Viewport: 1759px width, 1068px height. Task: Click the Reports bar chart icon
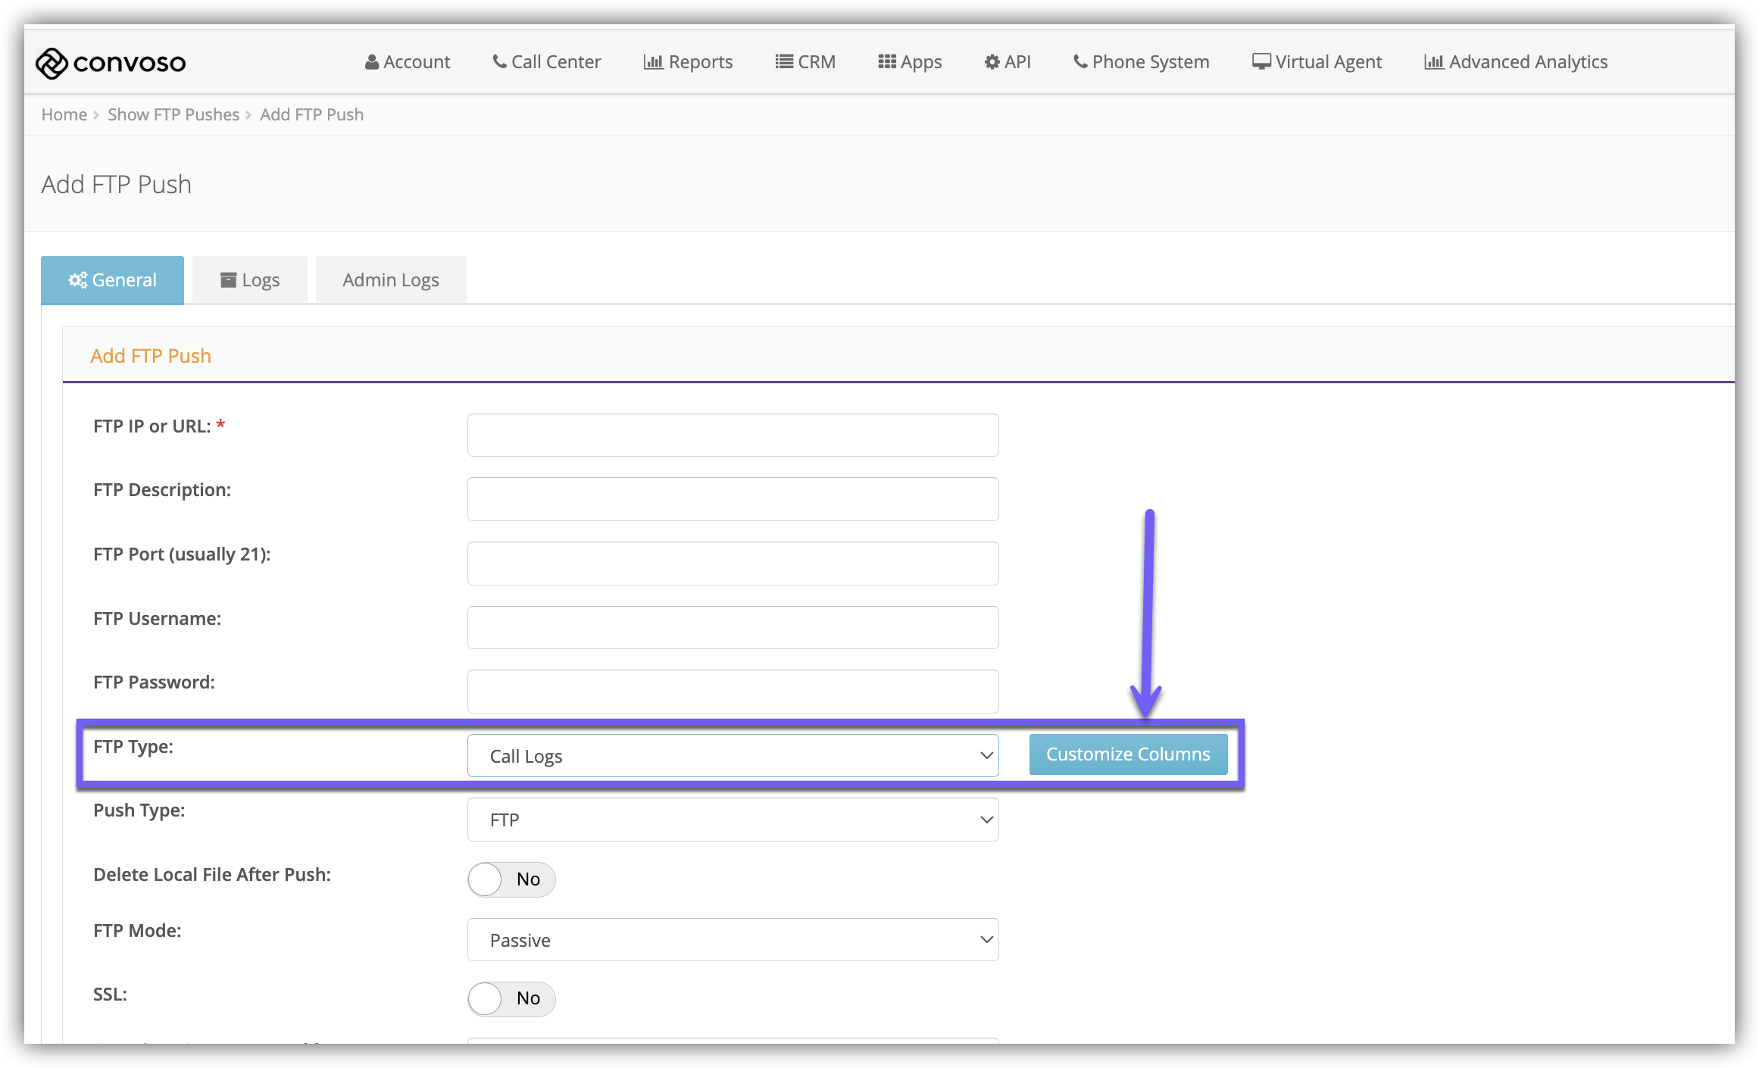653,62
